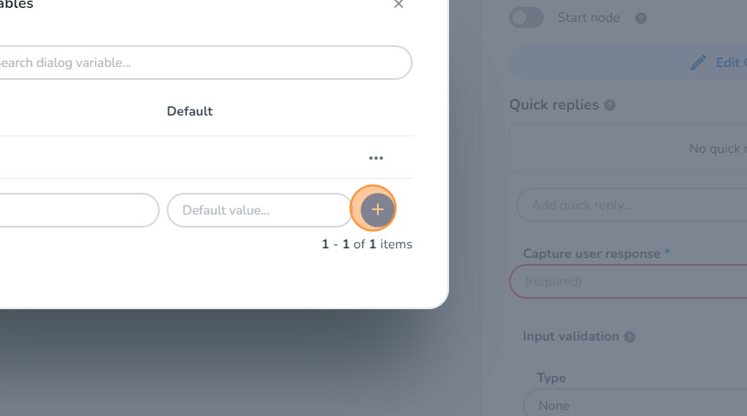Image resolution: width=747 pixels, height=416 pixels.
Task: Click the new variable name input field
Action: tap(78, 210)
